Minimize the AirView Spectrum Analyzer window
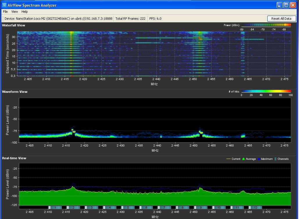Image resolution: width=299 pixels, height=219 pixels. pyautogui.click(x=280, y=5)
